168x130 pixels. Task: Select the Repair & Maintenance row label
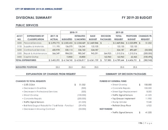point(35,53)
